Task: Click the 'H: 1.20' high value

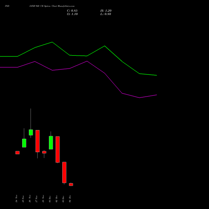Action: point(106,11)
